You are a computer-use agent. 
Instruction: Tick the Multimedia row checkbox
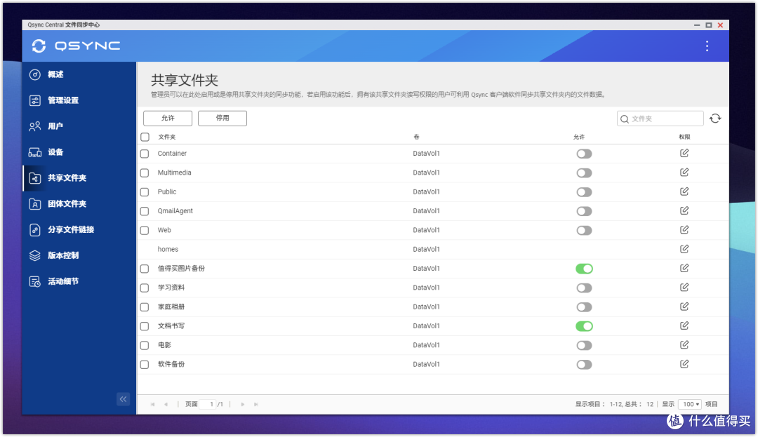145,173
